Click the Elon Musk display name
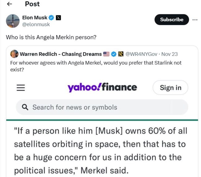Screen dimensions: 201x177 click(35, 18)
